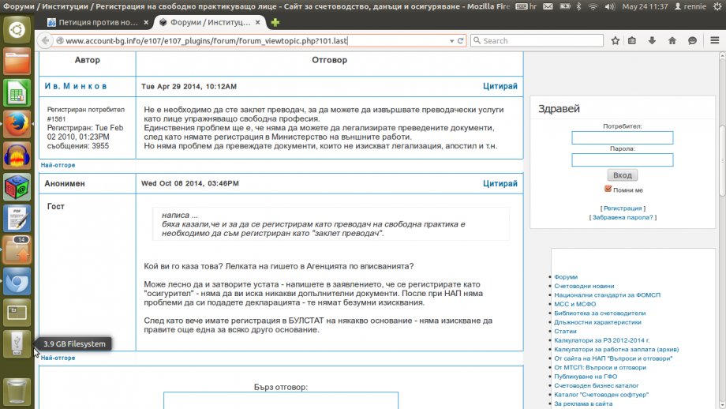The width and height of the screenshot is (726, 409).
Task: Open Ив. Минков author profile link
Action: click(x=76, y=86)
